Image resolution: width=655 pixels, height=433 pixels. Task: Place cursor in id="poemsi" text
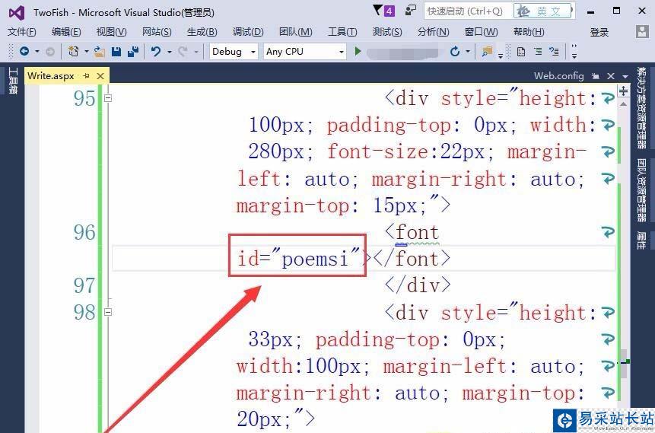click(298, 259)
